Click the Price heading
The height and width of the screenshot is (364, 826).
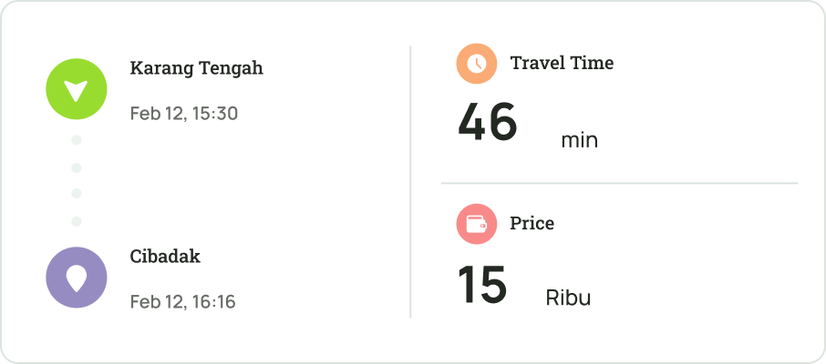click(532, 223)
